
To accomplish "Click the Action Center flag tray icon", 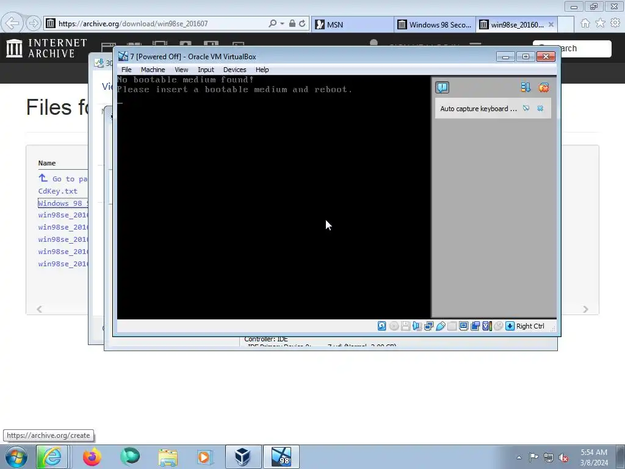I will (533, 457).
